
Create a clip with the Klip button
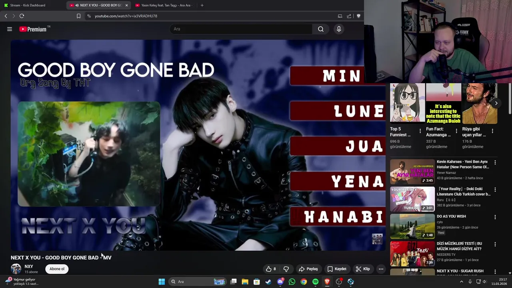coord(363,269)
